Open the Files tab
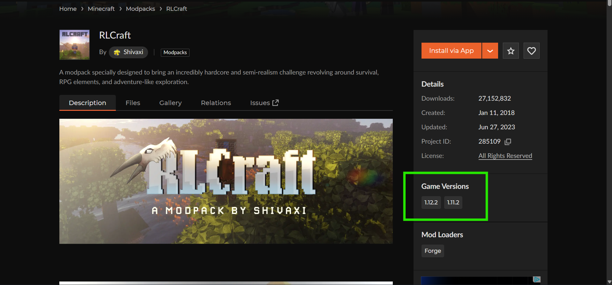 (133, 103)
